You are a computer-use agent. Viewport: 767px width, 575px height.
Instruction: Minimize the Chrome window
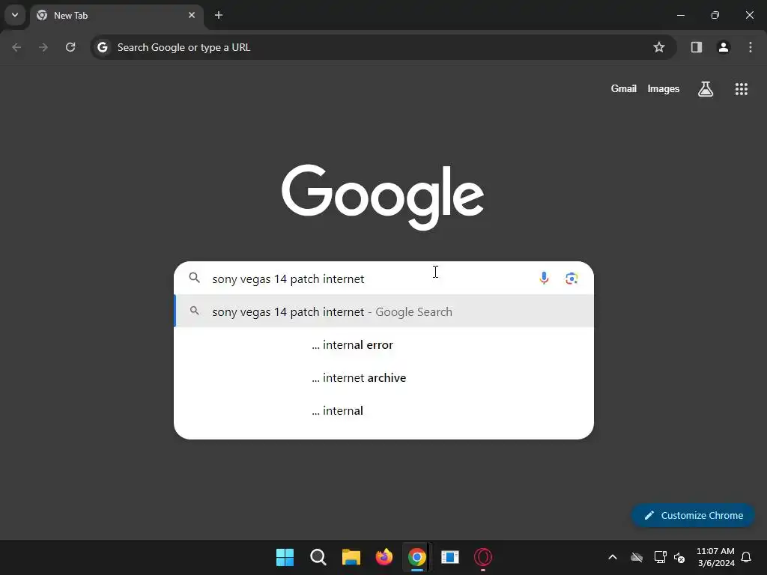[680, 15]
